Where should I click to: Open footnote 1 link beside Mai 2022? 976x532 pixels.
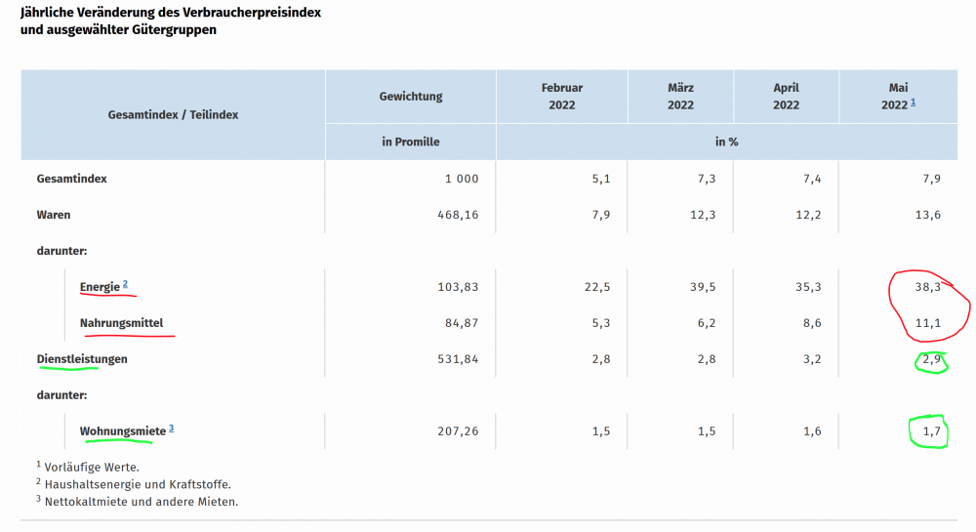coord(913,102)
